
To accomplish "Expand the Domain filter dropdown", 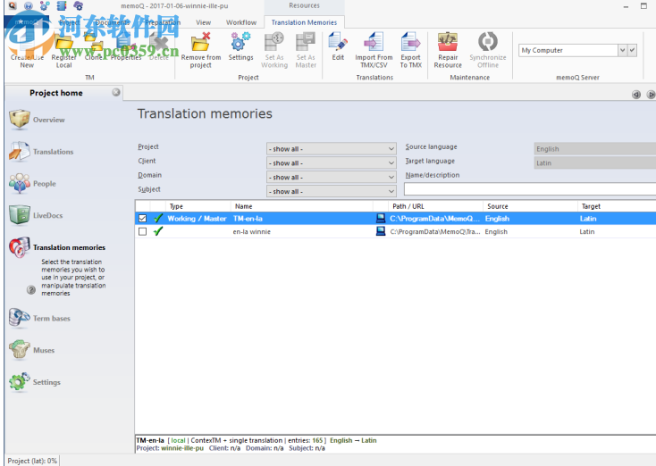I will click(x=332, y=178).
